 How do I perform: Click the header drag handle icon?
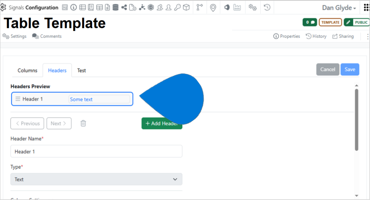[x=18, y=99]
